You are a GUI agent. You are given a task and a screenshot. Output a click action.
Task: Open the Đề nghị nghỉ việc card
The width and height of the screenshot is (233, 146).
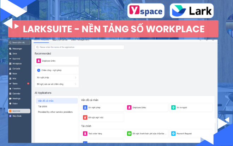coord(103,118)
